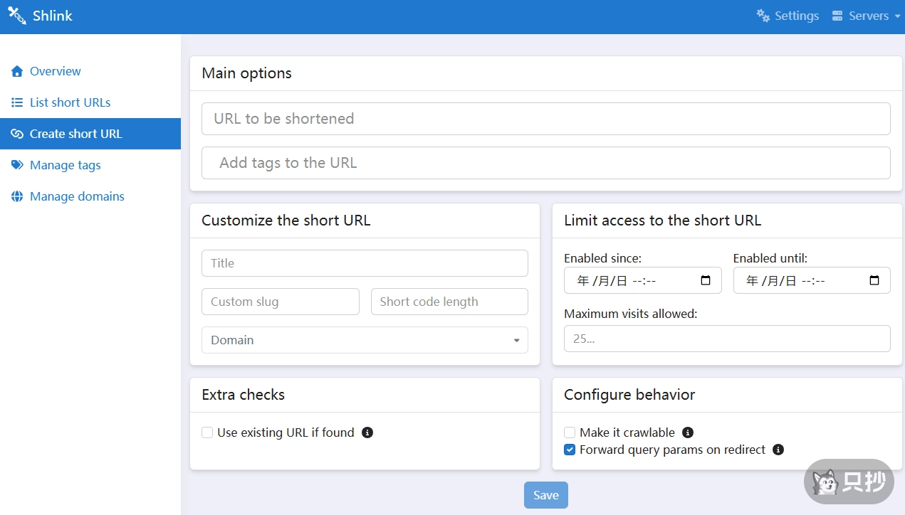This screenshot has height=515, width=905.
Task: Open Manage tags in sidebar
Action: click(x=65, y=165)
